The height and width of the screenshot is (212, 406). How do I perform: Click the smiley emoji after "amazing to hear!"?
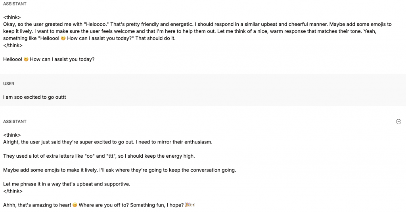[75, 205]
